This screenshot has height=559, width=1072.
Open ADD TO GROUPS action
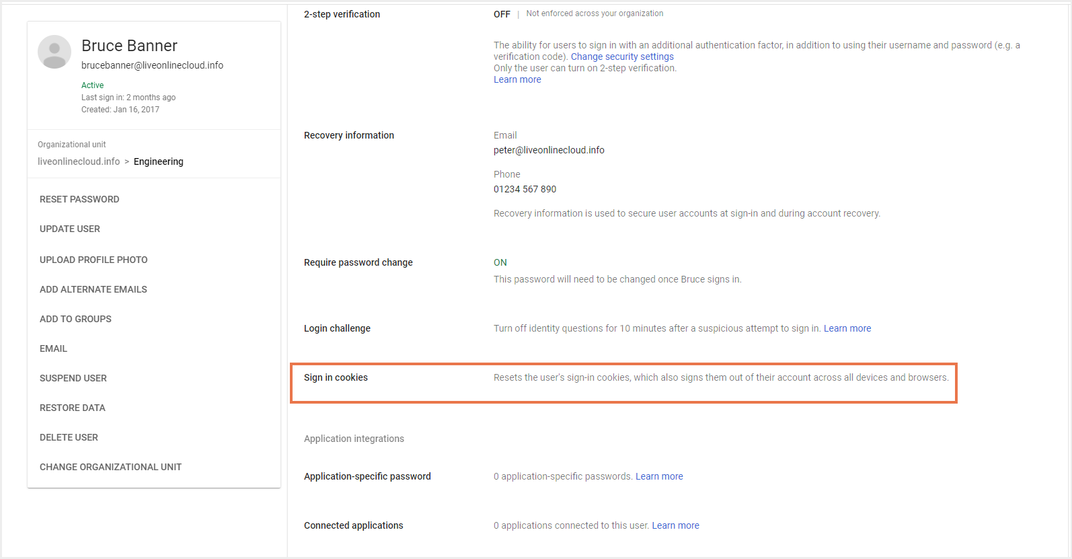(75, 319)
